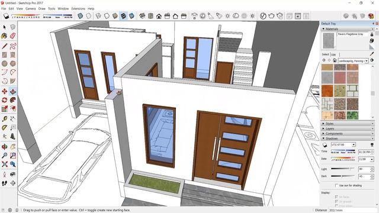The image size is (379, 213).
Task: Choose the Move tool with red arrows
Action: [4, 91]
